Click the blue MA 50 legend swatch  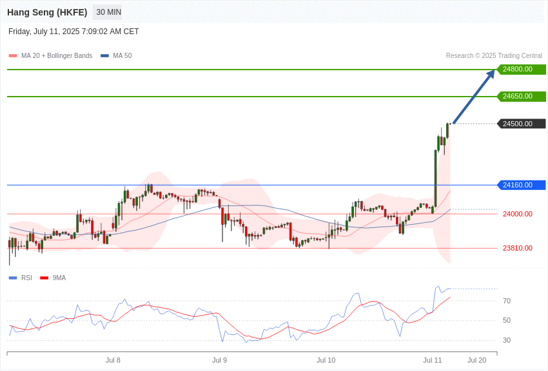[104, 55]
